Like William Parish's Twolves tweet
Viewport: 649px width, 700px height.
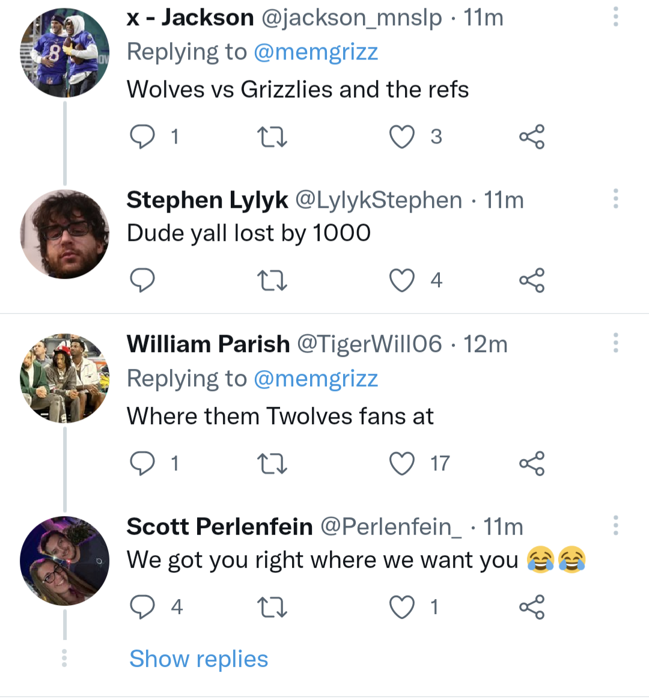(401, 463)
